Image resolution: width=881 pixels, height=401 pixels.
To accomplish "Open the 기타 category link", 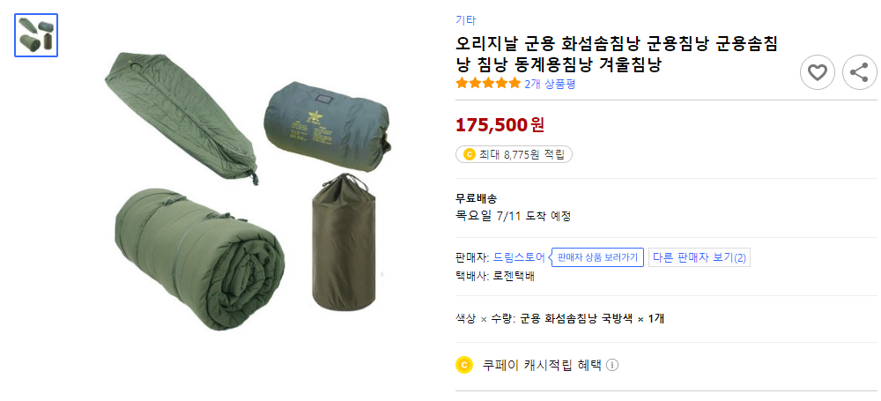I will [465, 19].
